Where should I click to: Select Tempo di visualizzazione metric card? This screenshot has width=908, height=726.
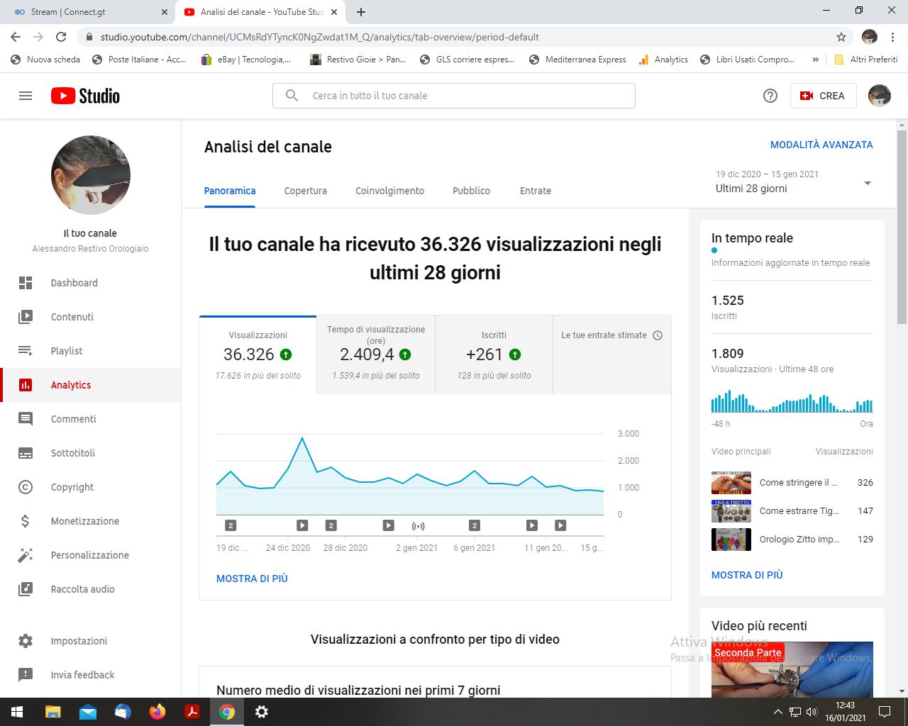coord(376,354)
